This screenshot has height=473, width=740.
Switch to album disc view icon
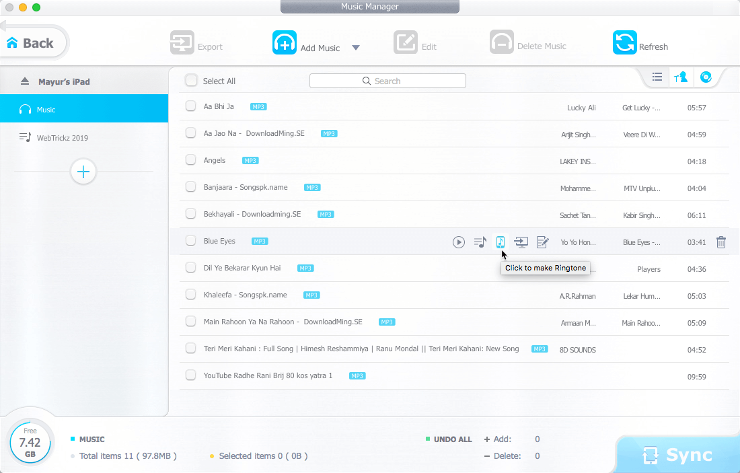click(x=706, y=77)
